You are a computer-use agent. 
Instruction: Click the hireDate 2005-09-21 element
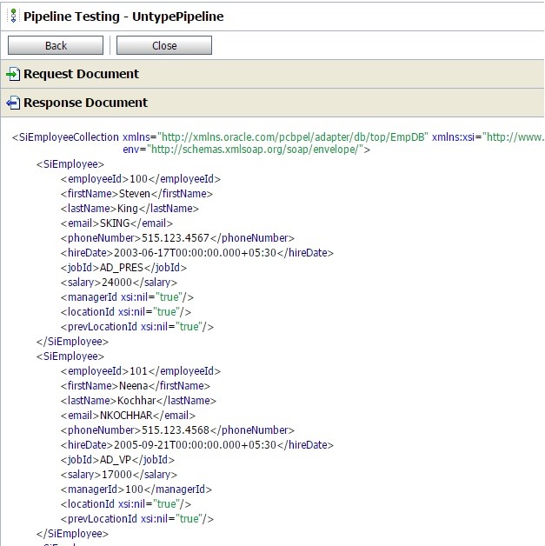(x=196, y=445)
